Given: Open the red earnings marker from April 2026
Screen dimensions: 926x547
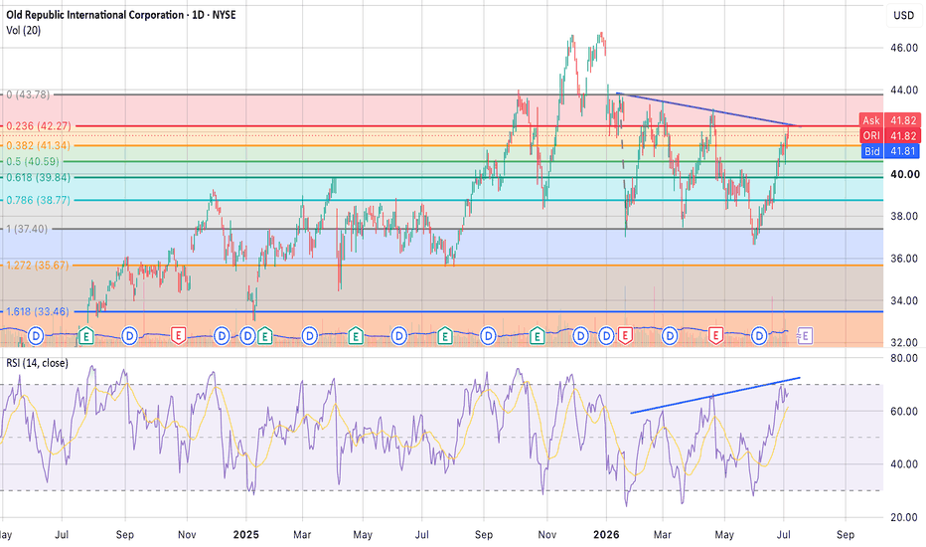Looking at the screenshot, I should point(715,336).
